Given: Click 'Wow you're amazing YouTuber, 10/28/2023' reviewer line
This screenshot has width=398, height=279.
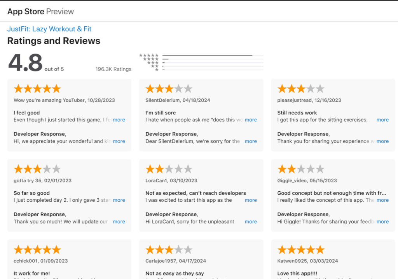Looking at the screenshot, I should coord(64,100).
